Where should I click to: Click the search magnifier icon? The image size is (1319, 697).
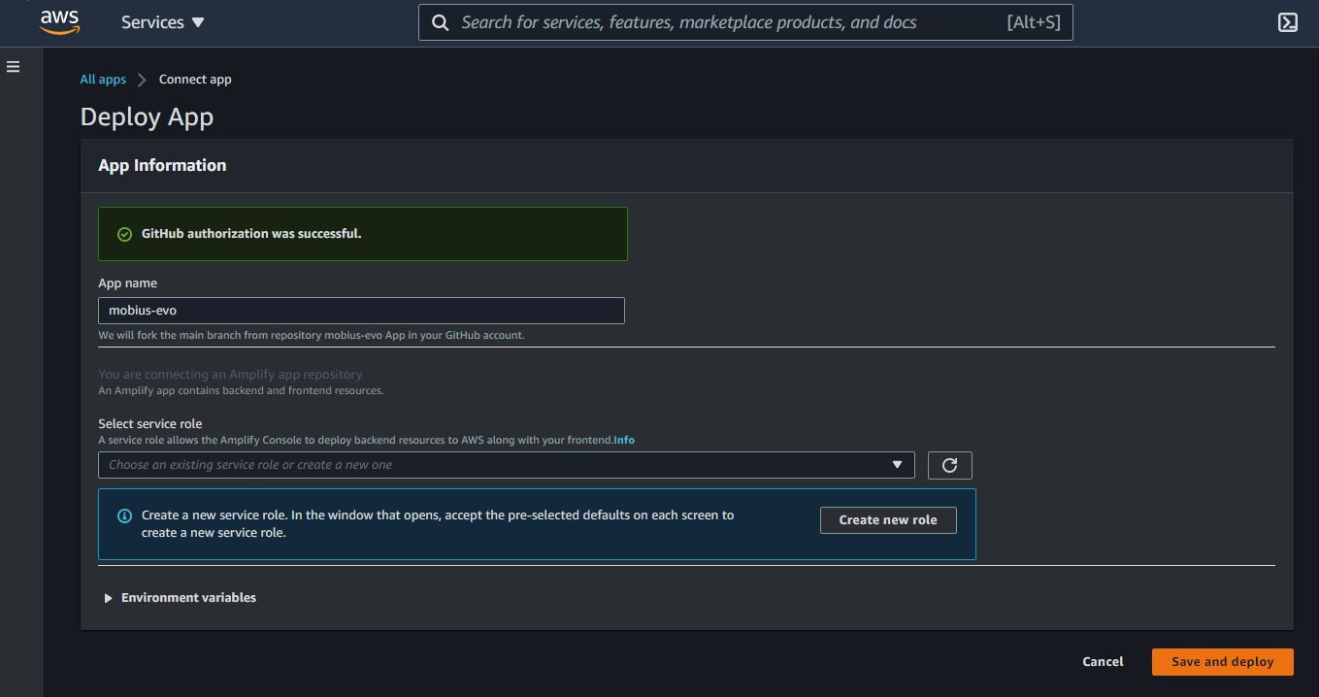click(440, 22)
